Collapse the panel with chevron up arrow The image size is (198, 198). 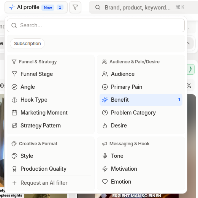point(188,43)
